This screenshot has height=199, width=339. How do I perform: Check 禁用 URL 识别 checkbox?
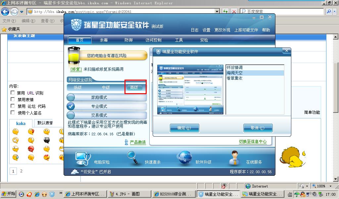pyautogui.click(x=13, y=93)
